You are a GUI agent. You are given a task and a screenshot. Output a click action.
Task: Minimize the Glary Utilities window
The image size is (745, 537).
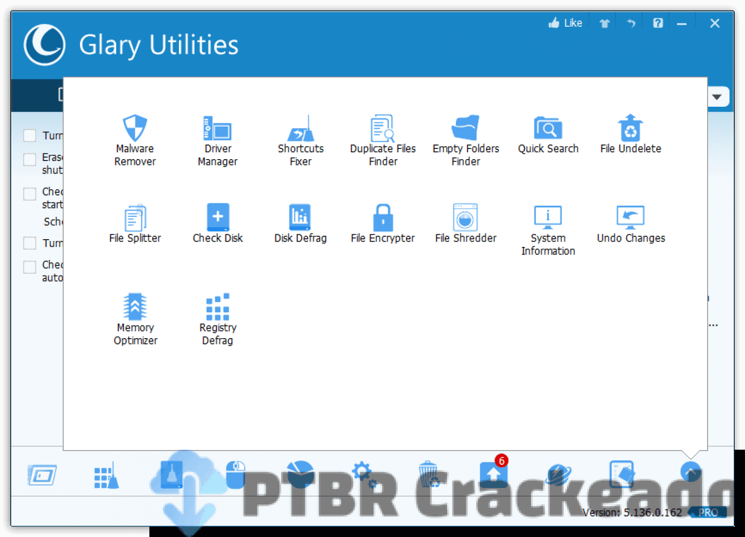click(x=681, y=23)
